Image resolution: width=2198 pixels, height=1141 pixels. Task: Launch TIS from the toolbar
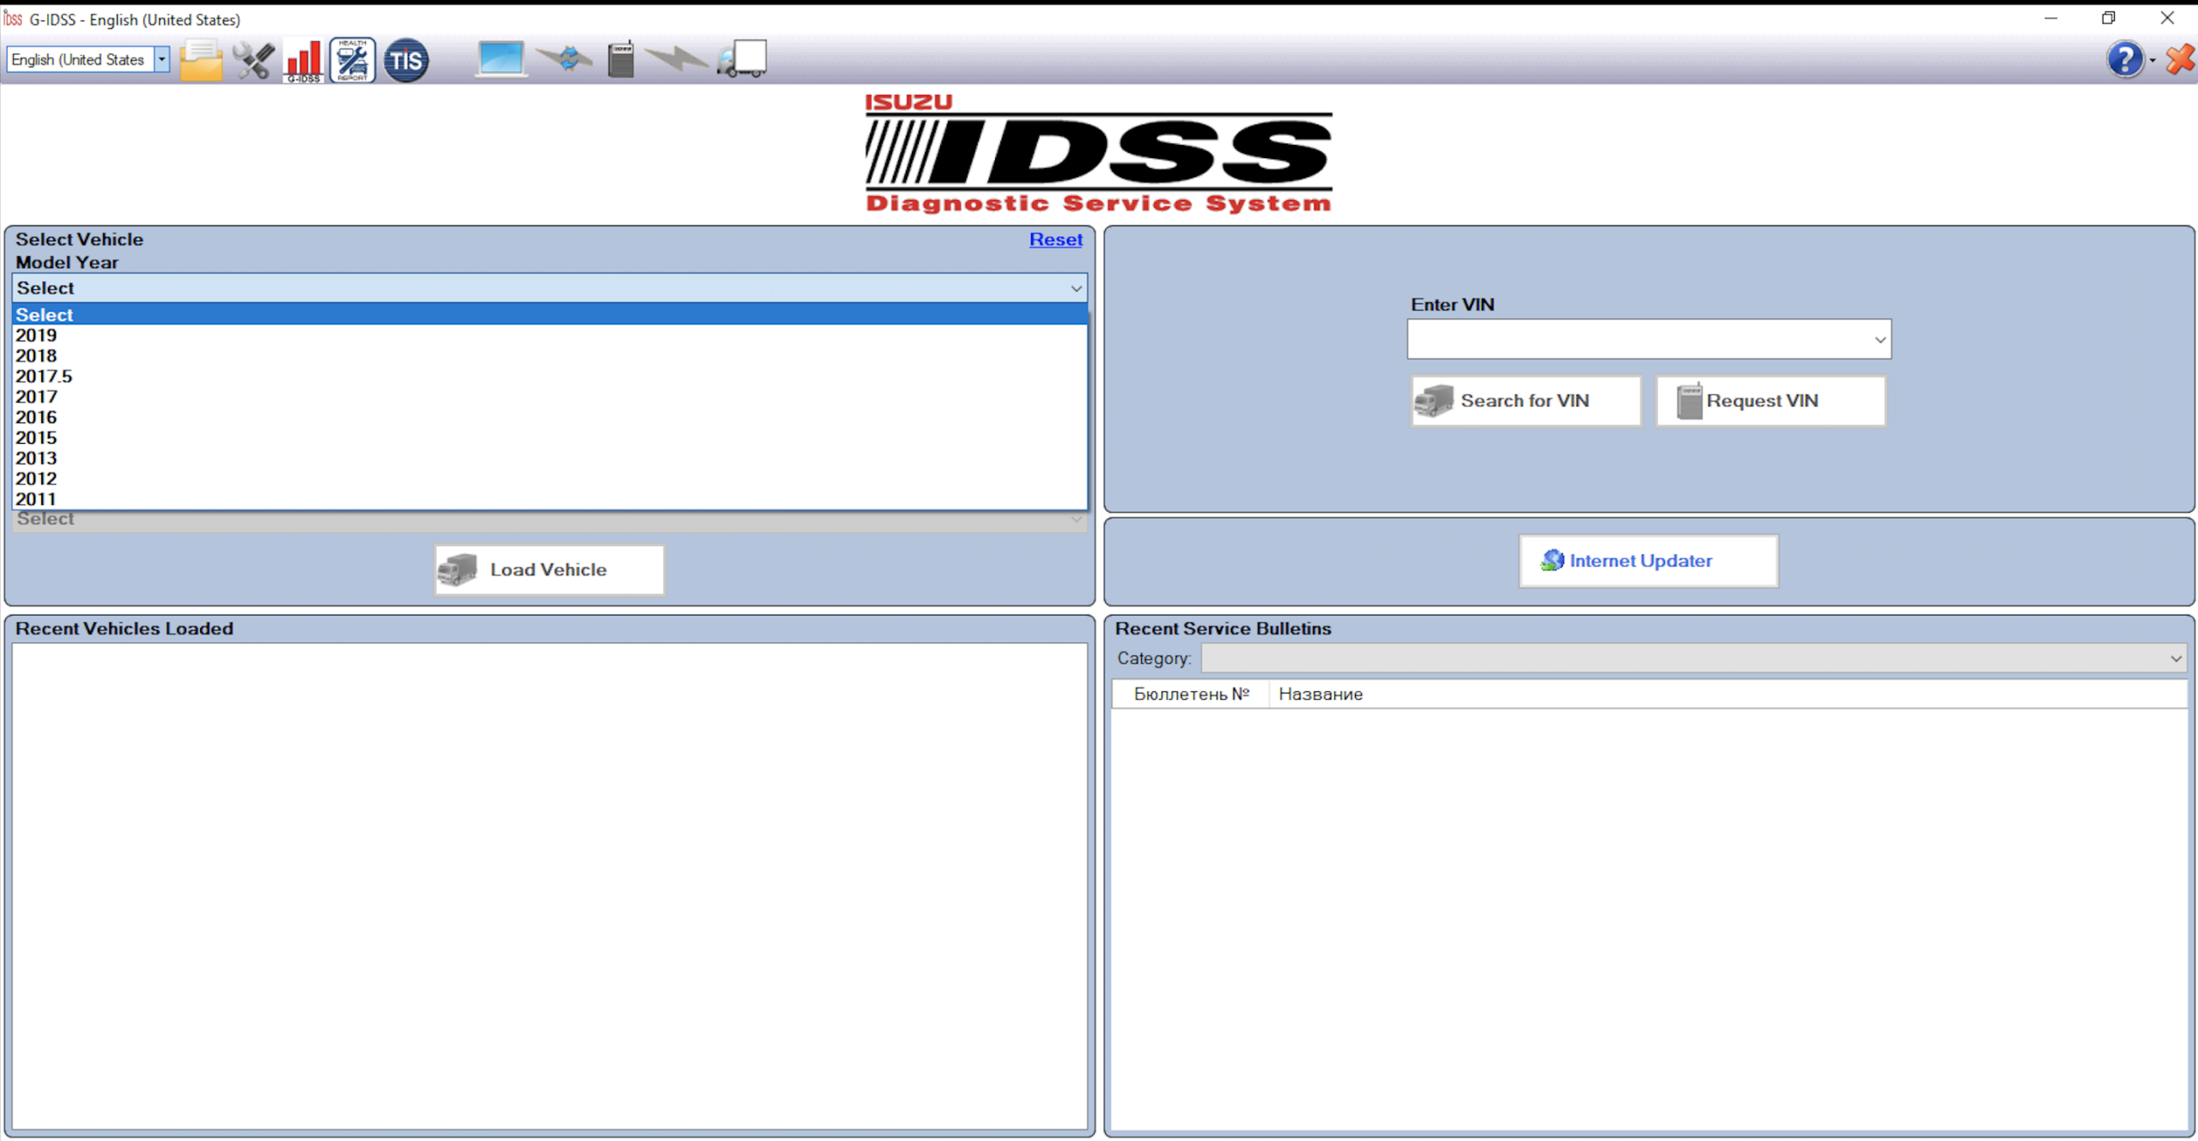coord(404,60)
